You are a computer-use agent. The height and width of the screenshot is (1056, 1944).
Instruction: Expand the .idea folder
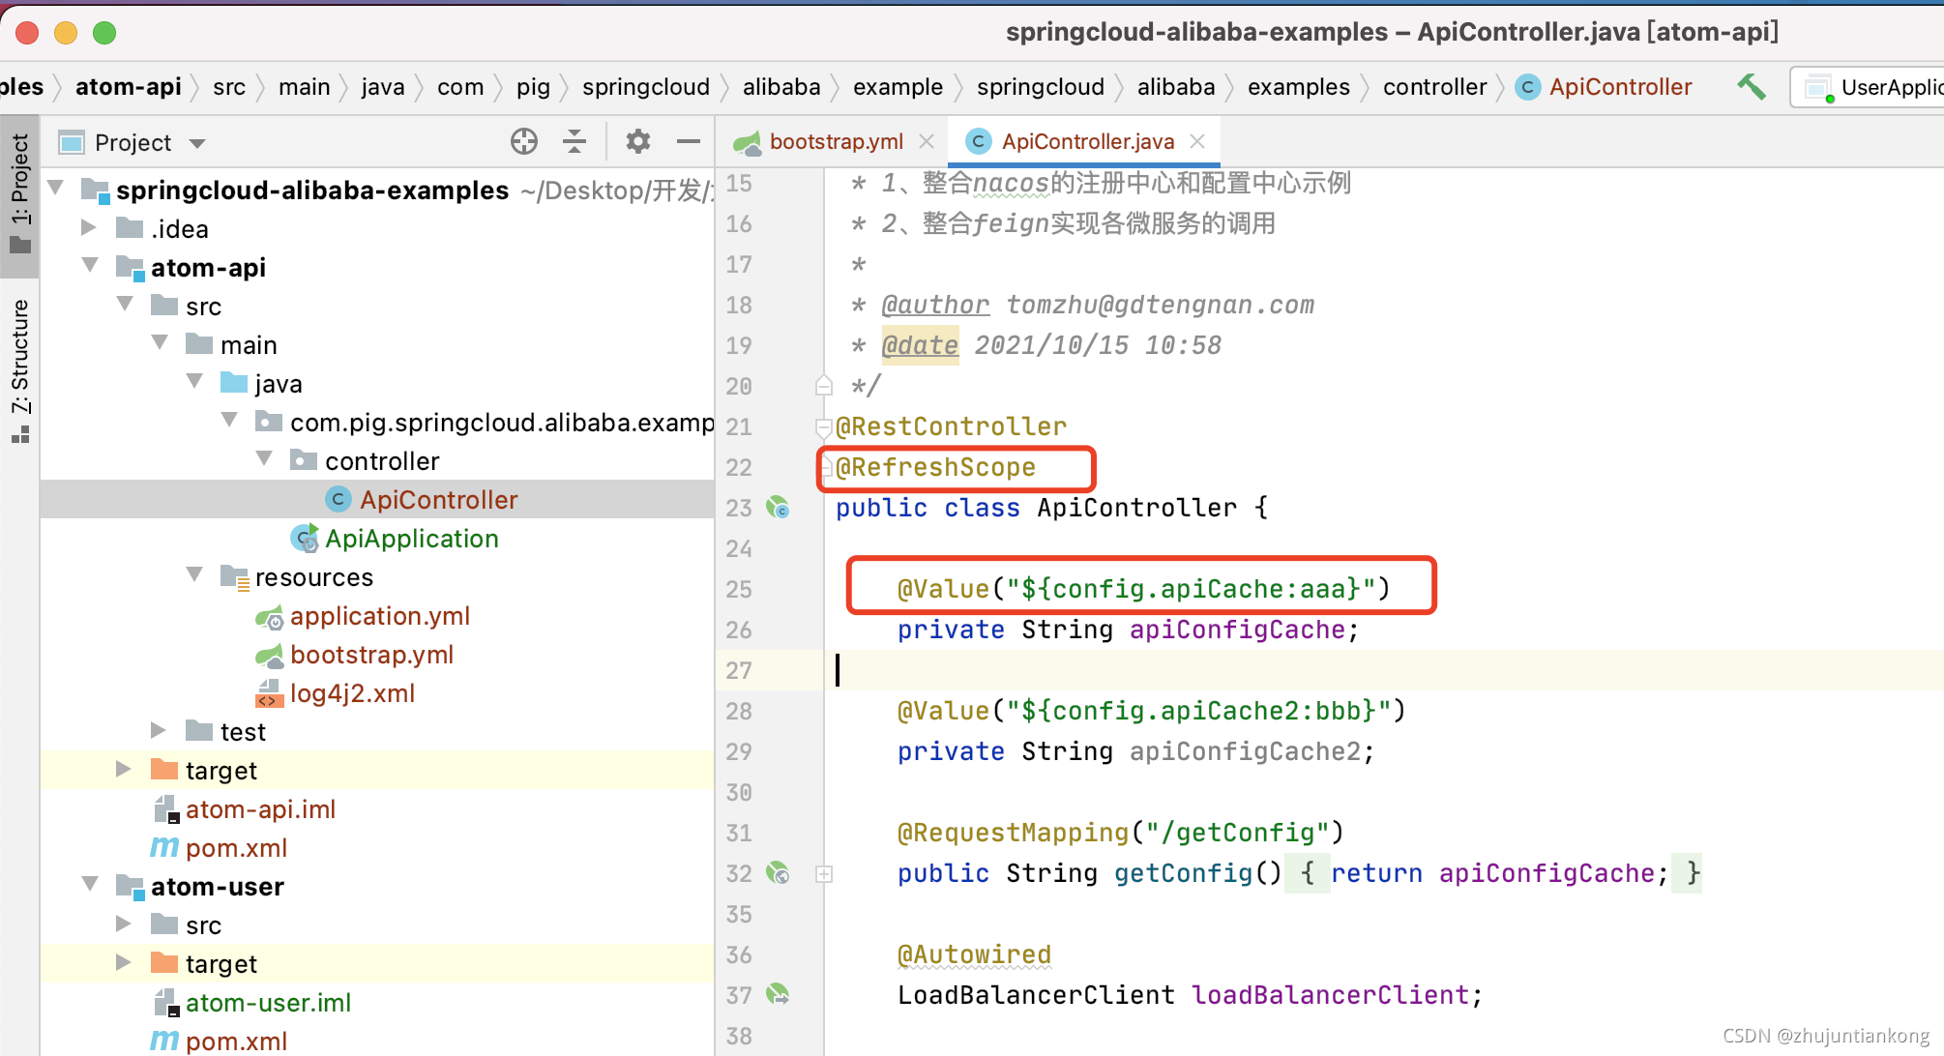click(89, 228)
